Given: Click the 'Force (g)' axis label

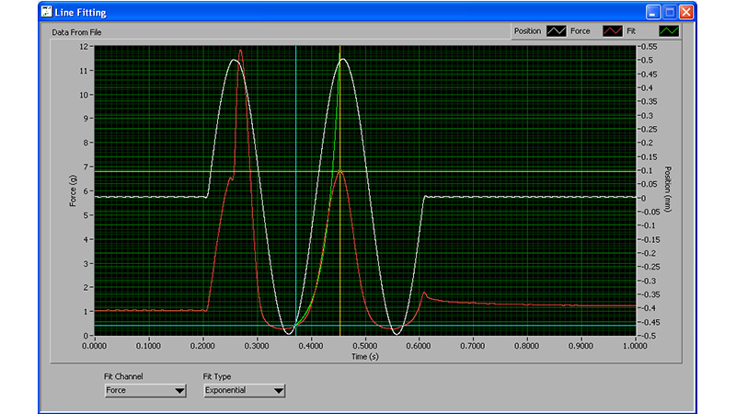Looking at the screenshot, I should (x=73, y=191).
